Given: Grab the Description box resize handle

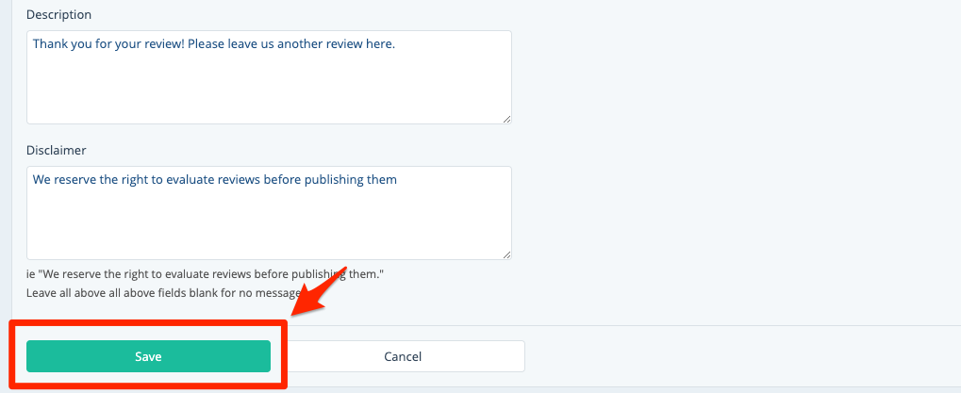Looking at the screenshot, I should pyautogui.click(x=506, y=119).
